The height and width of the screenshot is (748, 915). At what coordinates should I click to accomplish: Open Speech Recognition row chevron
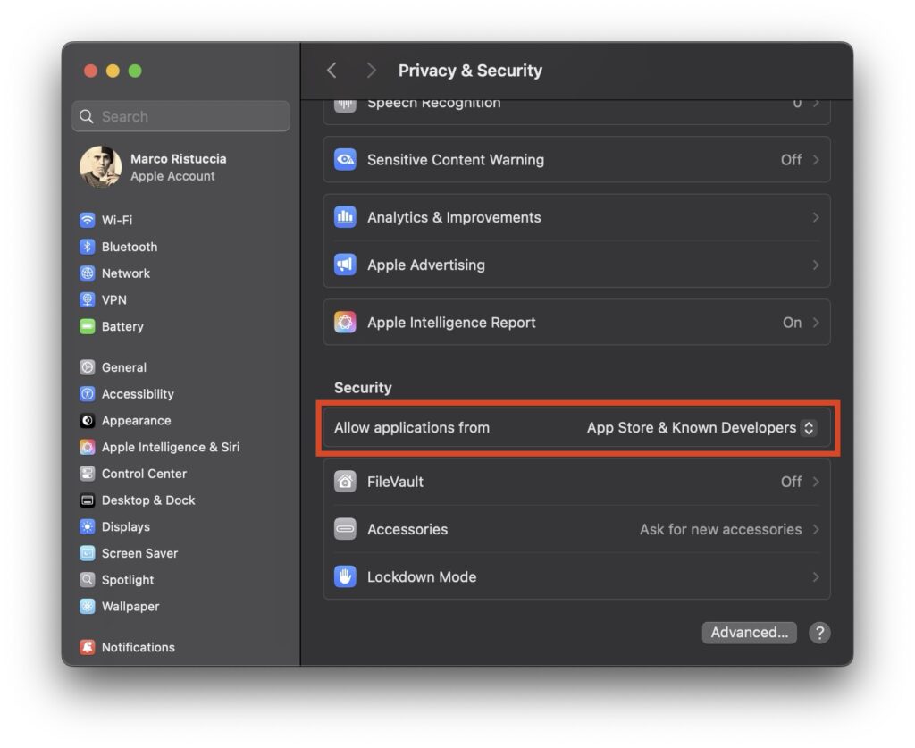pyautogui.click(x=816, y=105)
